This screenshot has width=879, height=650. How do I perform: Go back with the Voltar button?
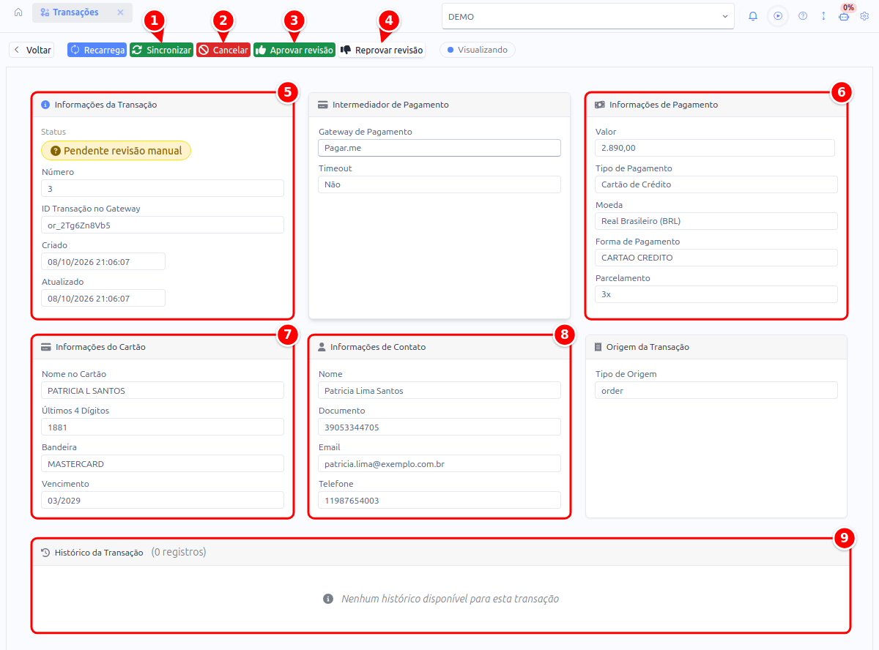point(31,51)
